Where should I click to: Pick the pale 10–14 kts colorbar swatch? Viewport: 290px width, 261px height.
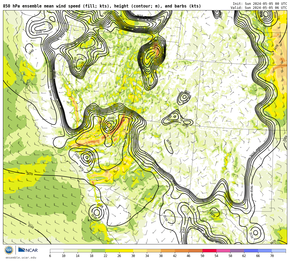click(x=71, y=251)
